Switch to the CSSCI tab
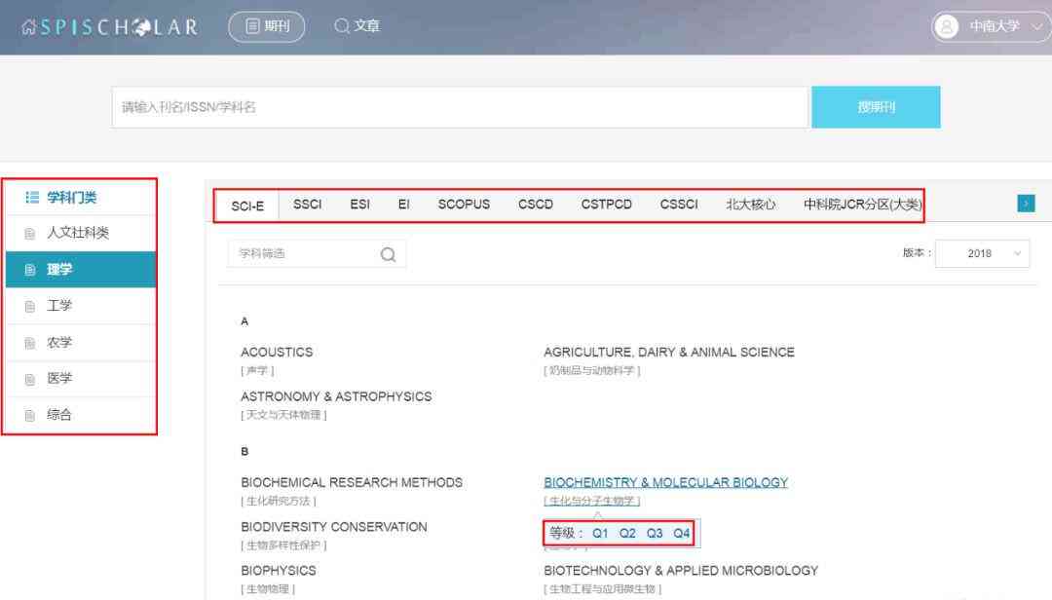Screen dimensions: 1052x600 678,204
